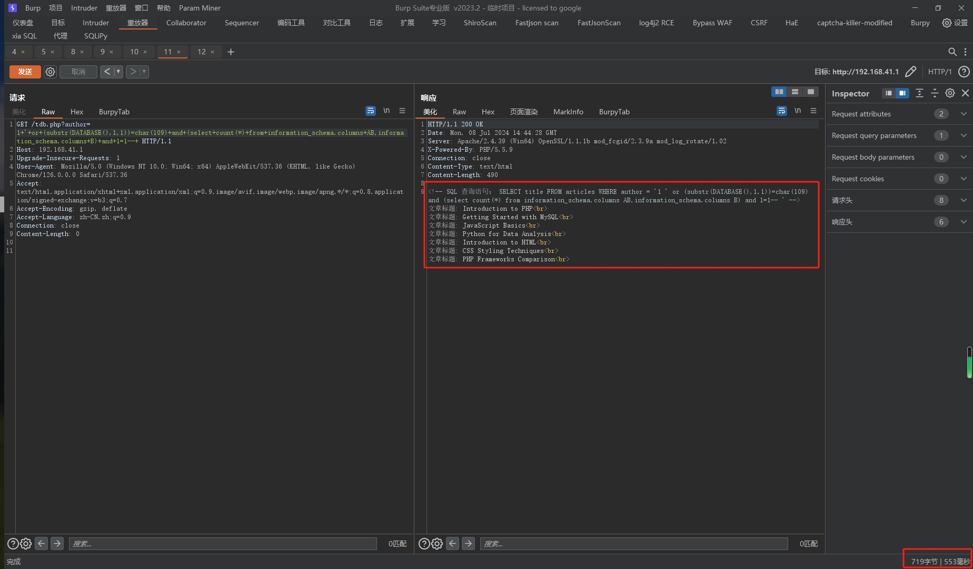Go to next match in response search
This screenshot has height=569, width=973.
click(469, 543)
